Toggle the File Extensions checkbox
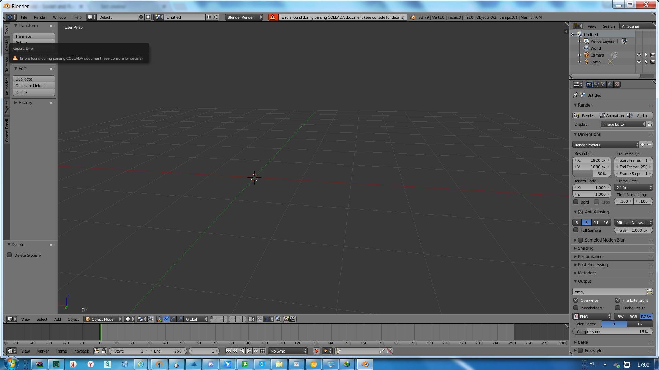 pos(617,300)
